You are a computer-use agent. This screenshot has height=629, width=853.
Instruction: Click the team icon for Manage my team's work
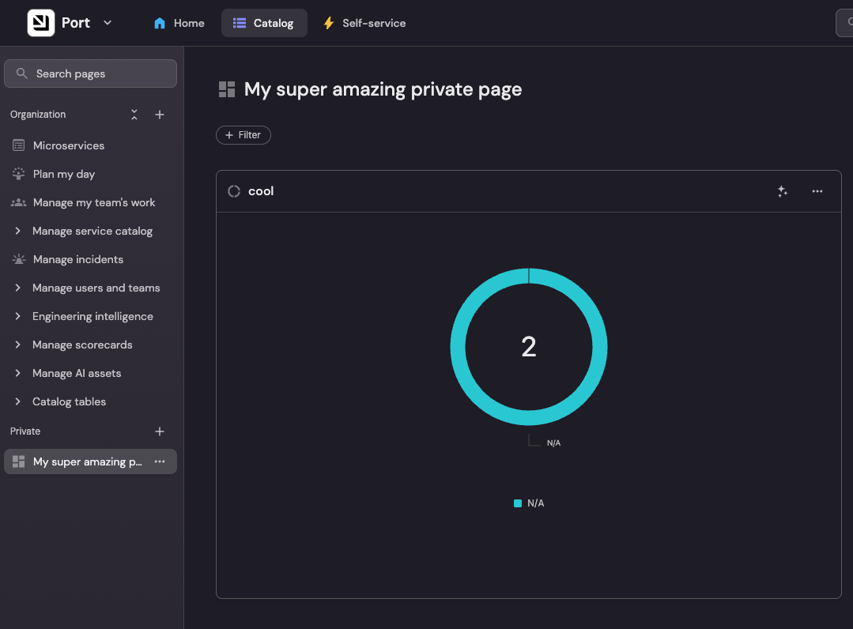coord(18,202)
